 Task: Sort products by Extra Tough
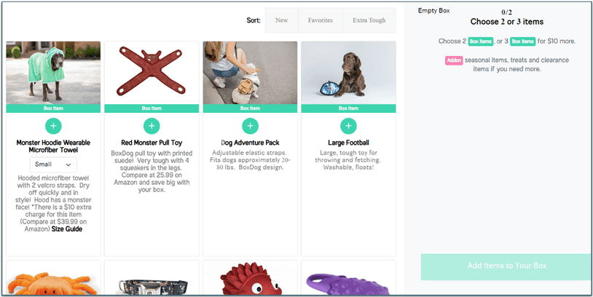[369, 20]
